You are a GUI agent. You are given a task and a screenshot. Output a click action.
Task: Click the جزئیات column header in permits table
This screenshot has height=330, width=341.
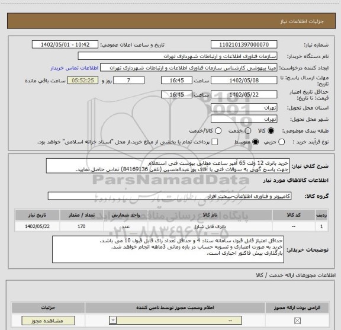[x=48, y=307]
